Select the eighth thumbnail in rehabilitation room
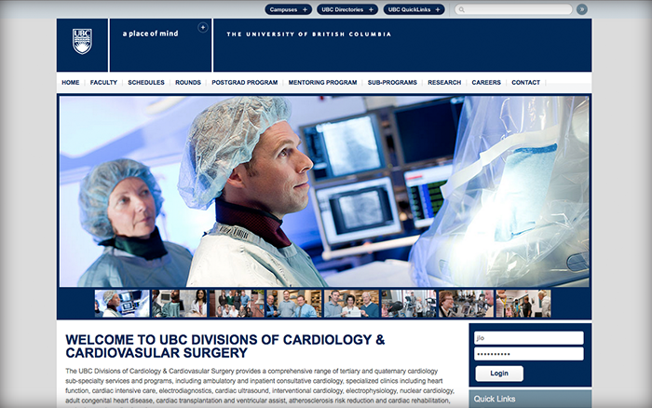The image size is (652, 408). 523,304
